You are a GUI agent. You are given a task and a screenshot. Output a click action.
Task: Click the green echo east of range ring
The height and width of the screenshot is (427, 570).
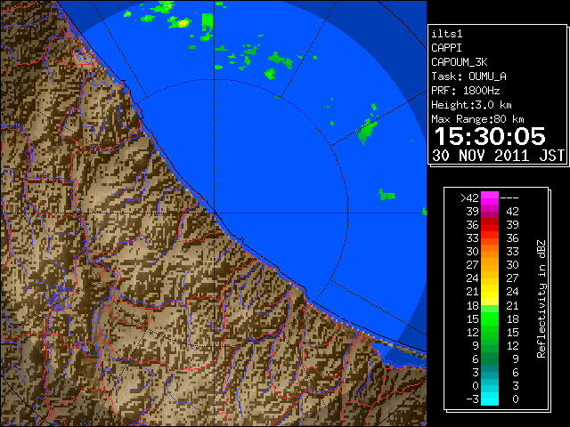[387, 195]
